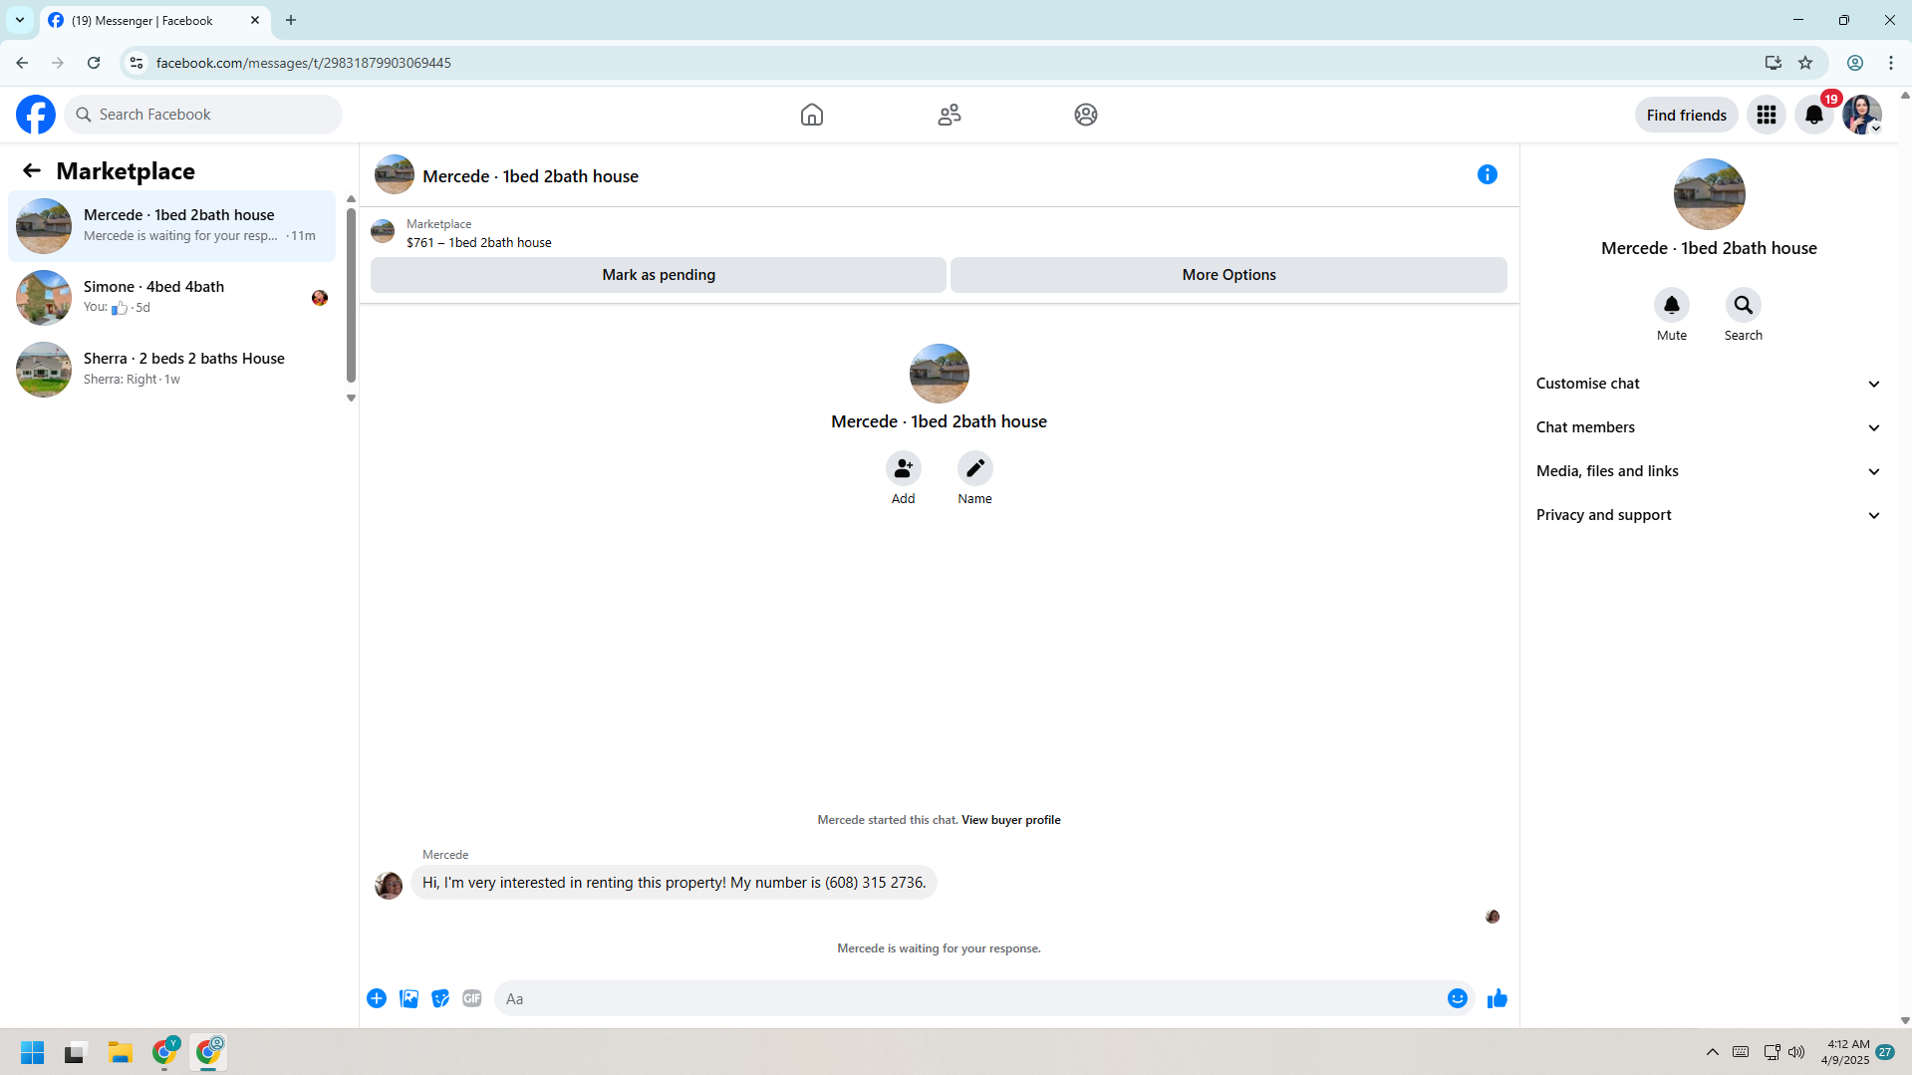Reload the page
The width and height of the screenshot is (1912, 1075).
[94, 63]
